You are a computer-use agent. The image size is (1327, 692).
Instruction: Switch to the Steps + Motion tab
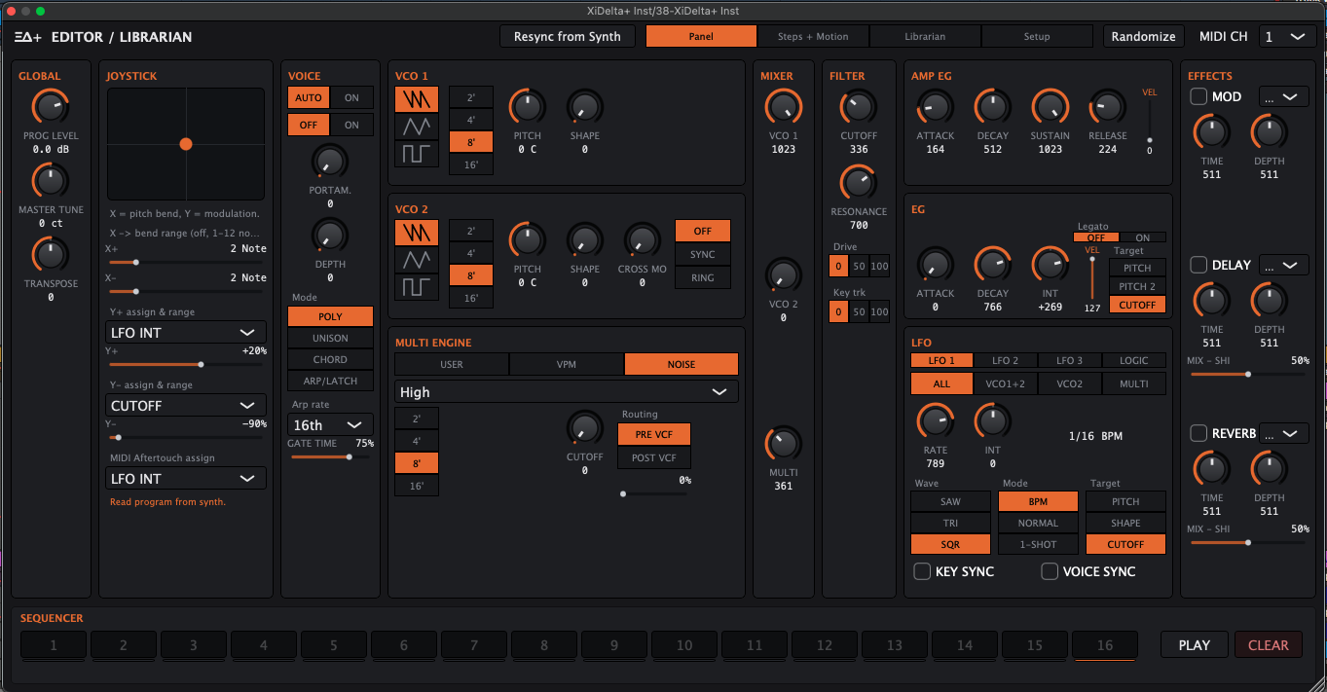pyautogui.click(x=813, y=36)
